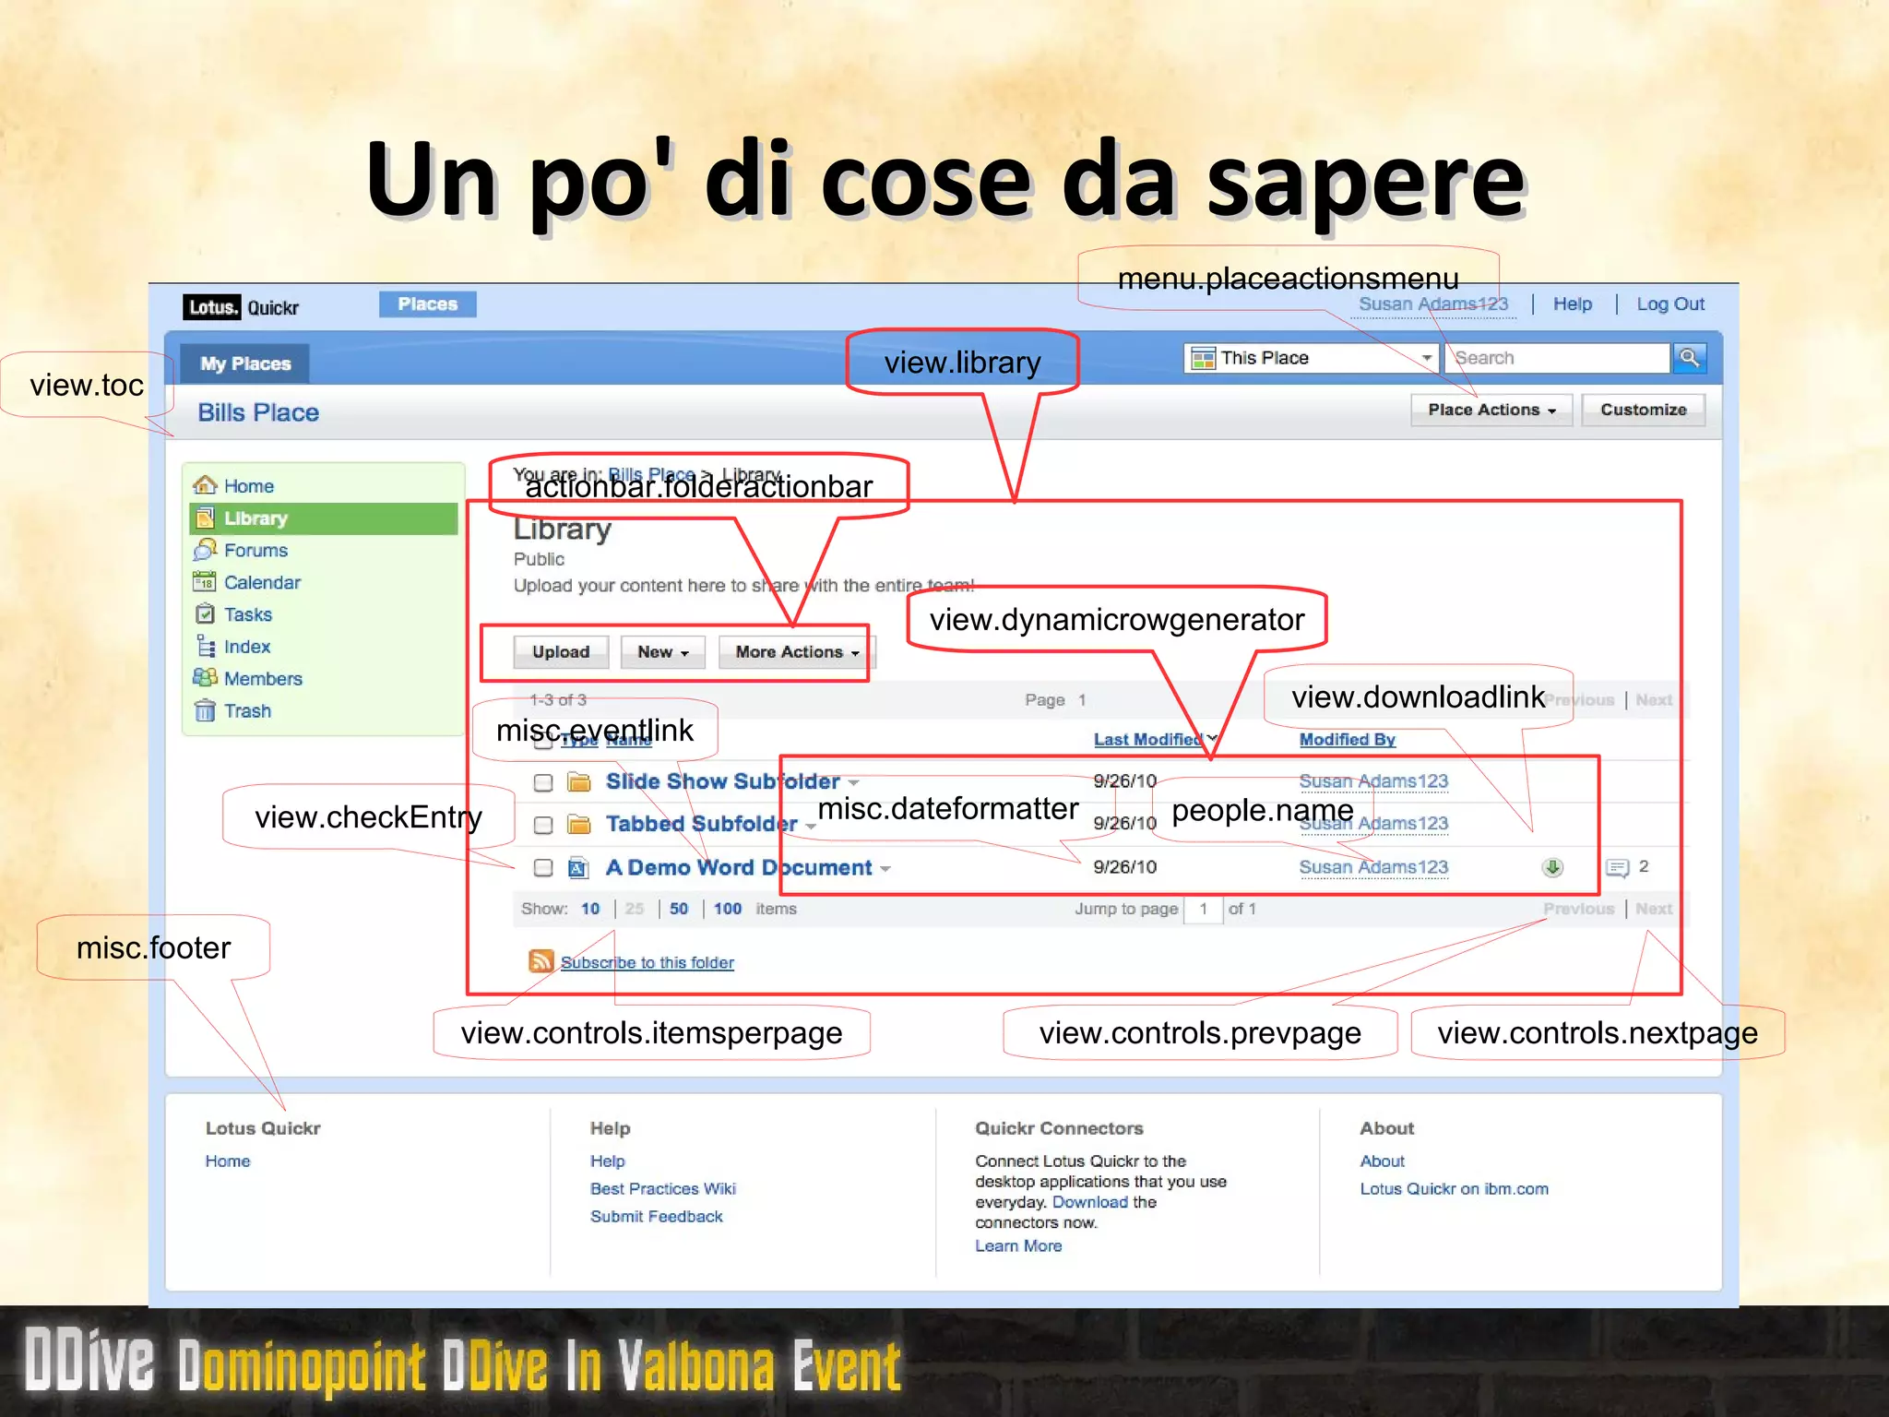Click the Log Out link
The height and width of the screenshot is (1417, 1889).
pos(1669,304)
